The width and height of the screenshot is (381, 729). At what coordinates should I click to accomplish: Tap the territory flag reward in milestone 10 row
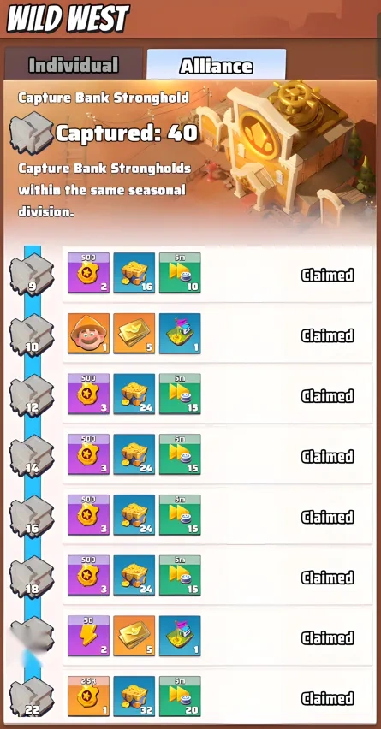point(180,334)
